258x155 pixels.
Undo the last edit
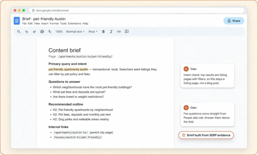27,32
